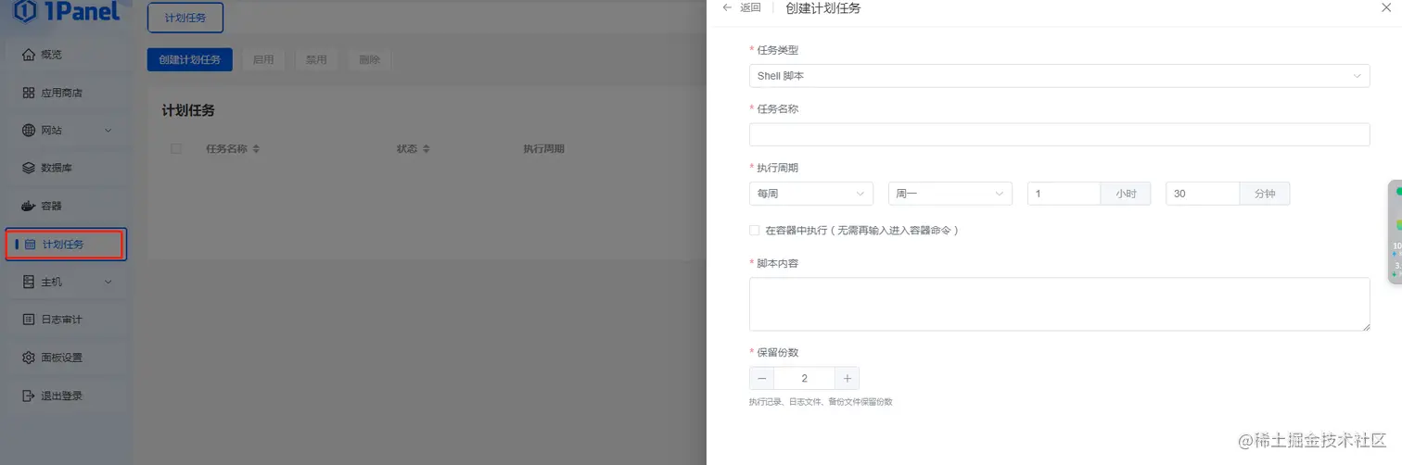
Task: Click the 禁用 button
Action: (316, 59)
